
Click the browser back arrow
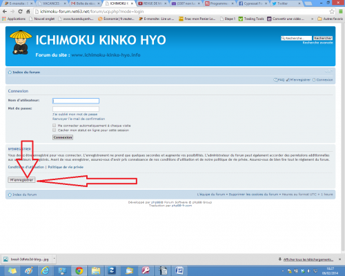[x=5, y=12]
